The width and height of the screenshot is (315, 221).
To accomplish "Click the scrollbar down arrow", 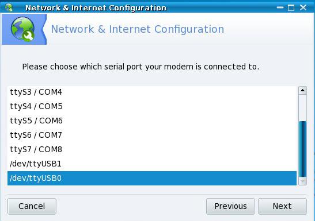I will (x=302, y=181).
